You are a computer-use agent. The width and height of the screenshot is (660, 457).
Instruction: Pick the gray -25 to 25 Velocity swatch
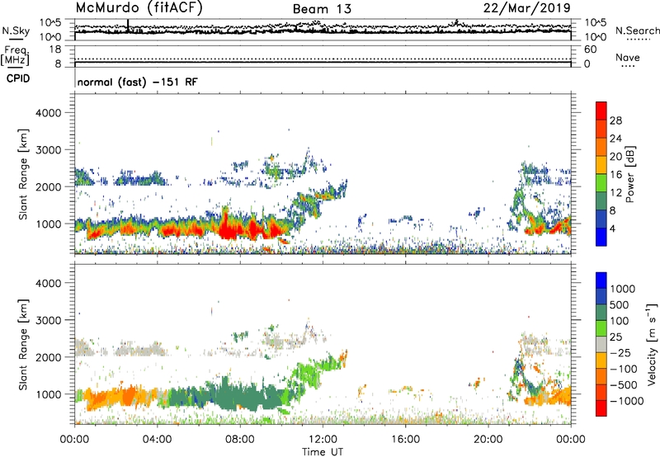[601, 344]
